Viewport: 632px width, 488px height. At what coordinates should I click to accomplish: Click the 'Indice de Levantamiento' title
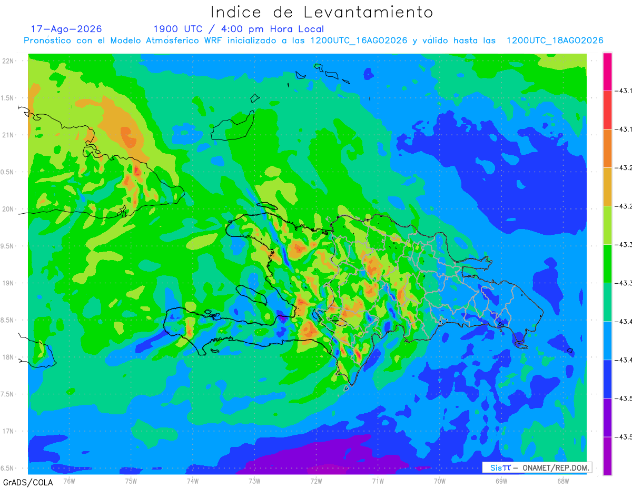(322, 12)
